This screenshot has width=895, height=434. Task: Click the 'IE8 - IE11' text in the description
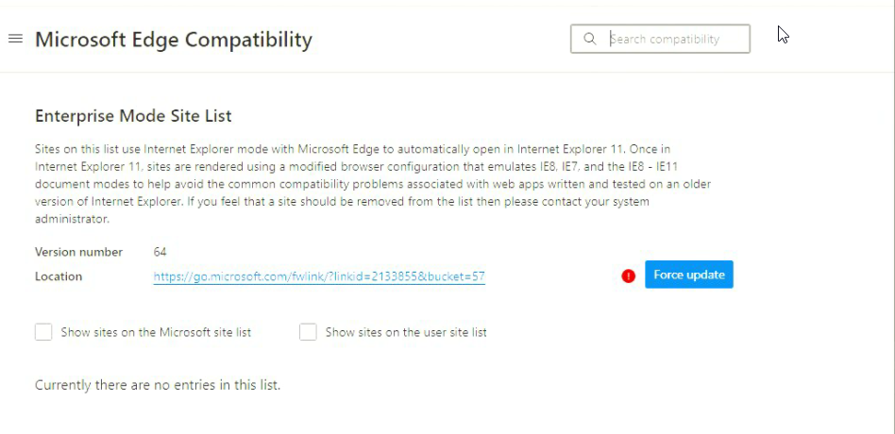656,167
